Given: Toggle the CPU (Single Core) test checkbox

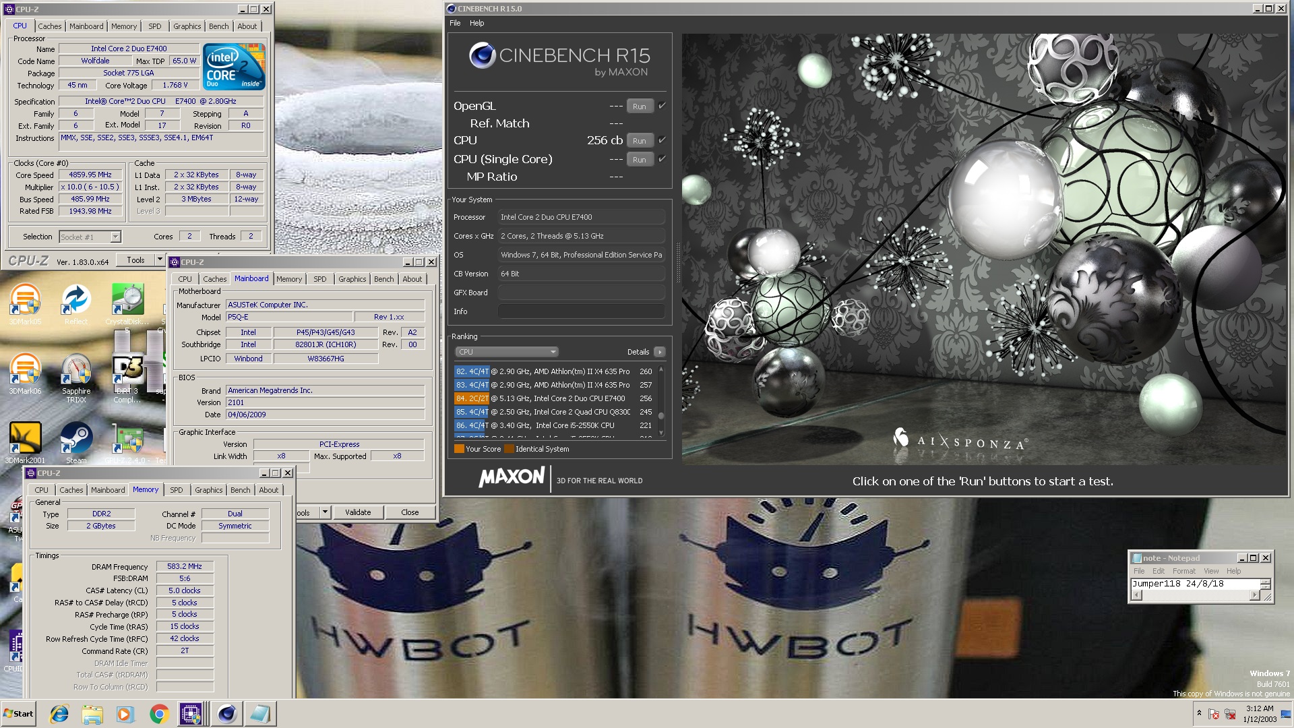Looking at the screenshot, I should 662,158.
